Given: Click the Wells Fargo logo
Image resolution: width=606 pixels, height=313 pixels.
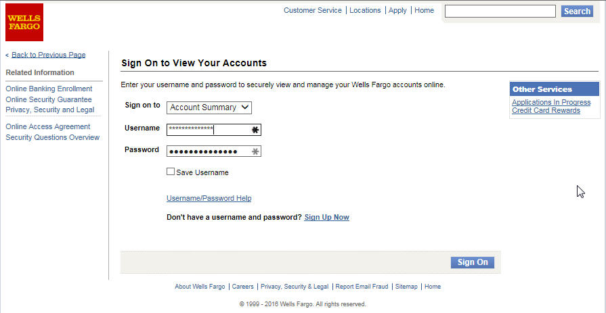Looking at the screenshot, I should point(24,22).
